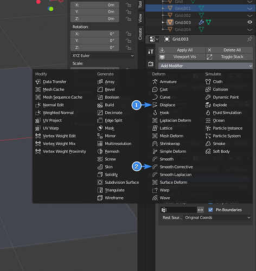Toggle the Pin Boundaries checkbox
Screen dimensions: 256x271
point(210,210)
